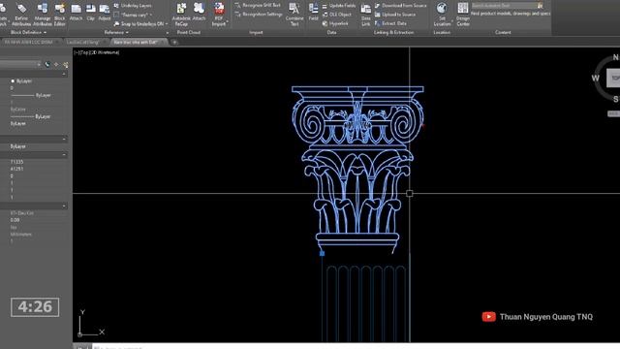Click the '71335' value in Properties
620x349 pixels.
16,162
